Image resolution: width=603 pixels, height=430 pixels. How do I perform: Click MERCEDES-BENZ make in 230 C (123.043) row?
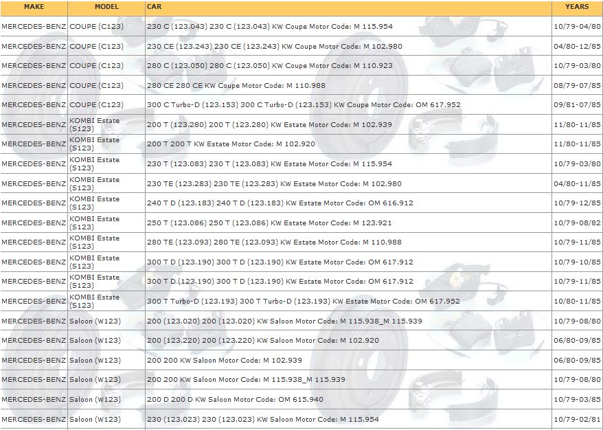[34, 27]
